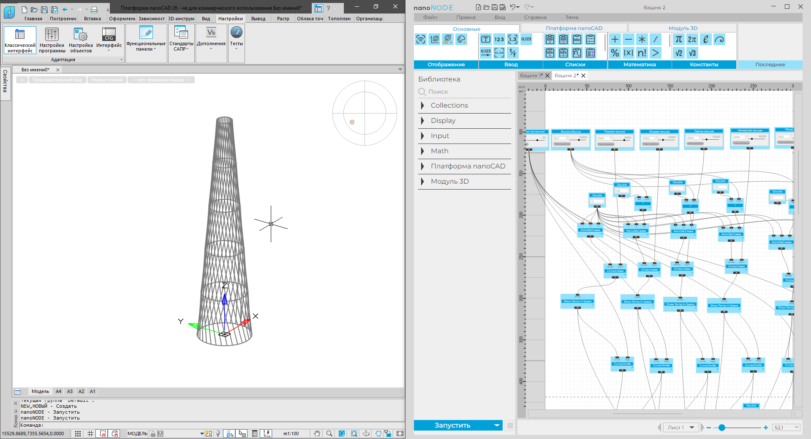Click the factorial n! math icon
The width and height of the screenshot is (811, 439).
coord(642,53)
